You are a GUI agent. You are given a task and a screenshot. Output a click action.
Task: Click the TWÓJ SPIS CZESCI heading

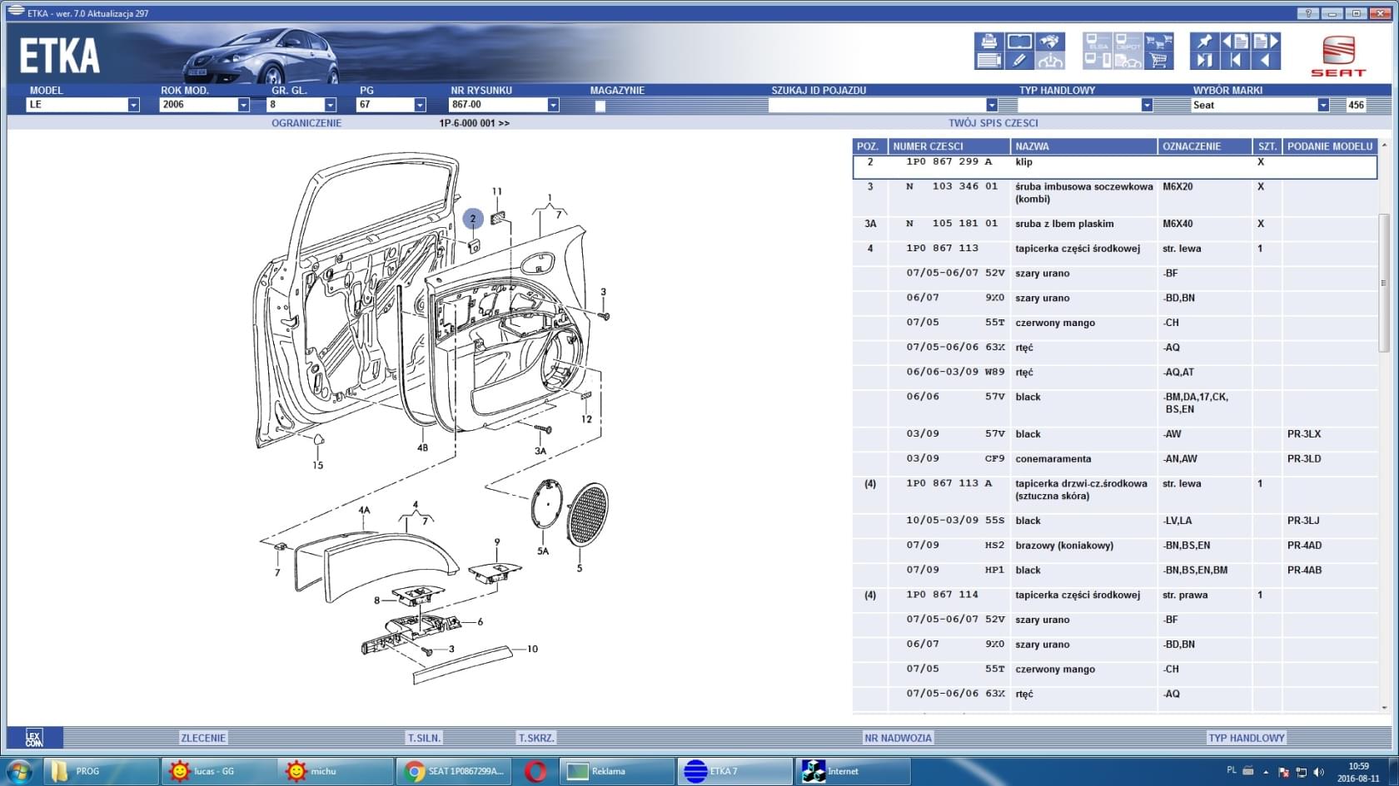(x=993, y=123)
